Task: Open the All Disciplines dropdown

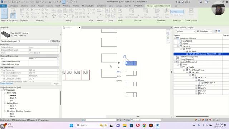Action: coord(204,31)
